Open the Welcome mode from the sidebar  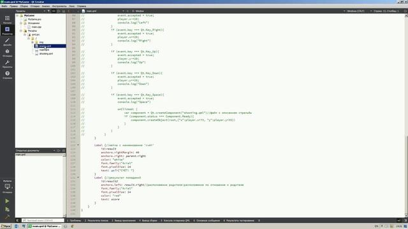click(x=7, y=20)
